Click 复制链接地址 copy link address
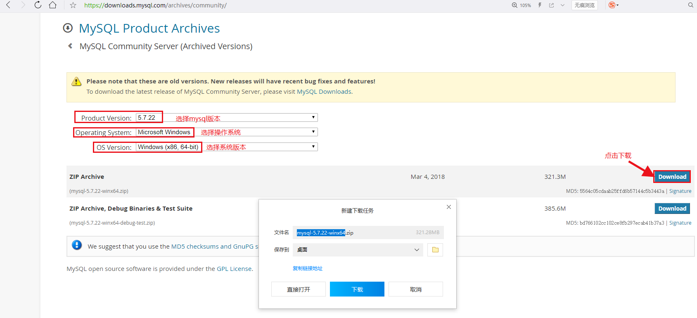The width and height of the screenshot is (697, 318). 308,268
